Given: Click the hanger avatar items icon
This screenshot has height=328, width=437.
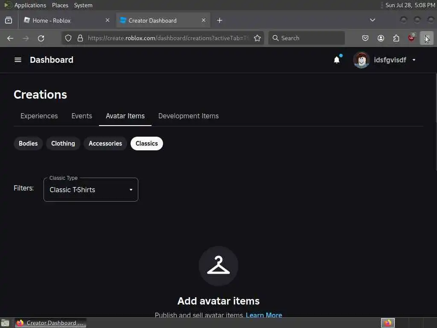Looking at the screenshot, I should (x=218, y=266).
